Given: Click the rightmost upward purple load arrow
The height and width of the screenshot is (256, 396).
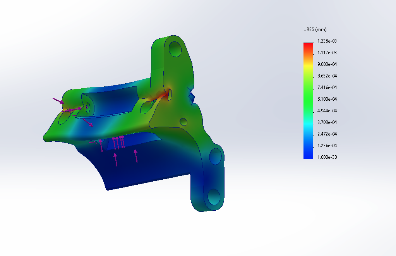Looking at the screenshot, I should point(135,156).
